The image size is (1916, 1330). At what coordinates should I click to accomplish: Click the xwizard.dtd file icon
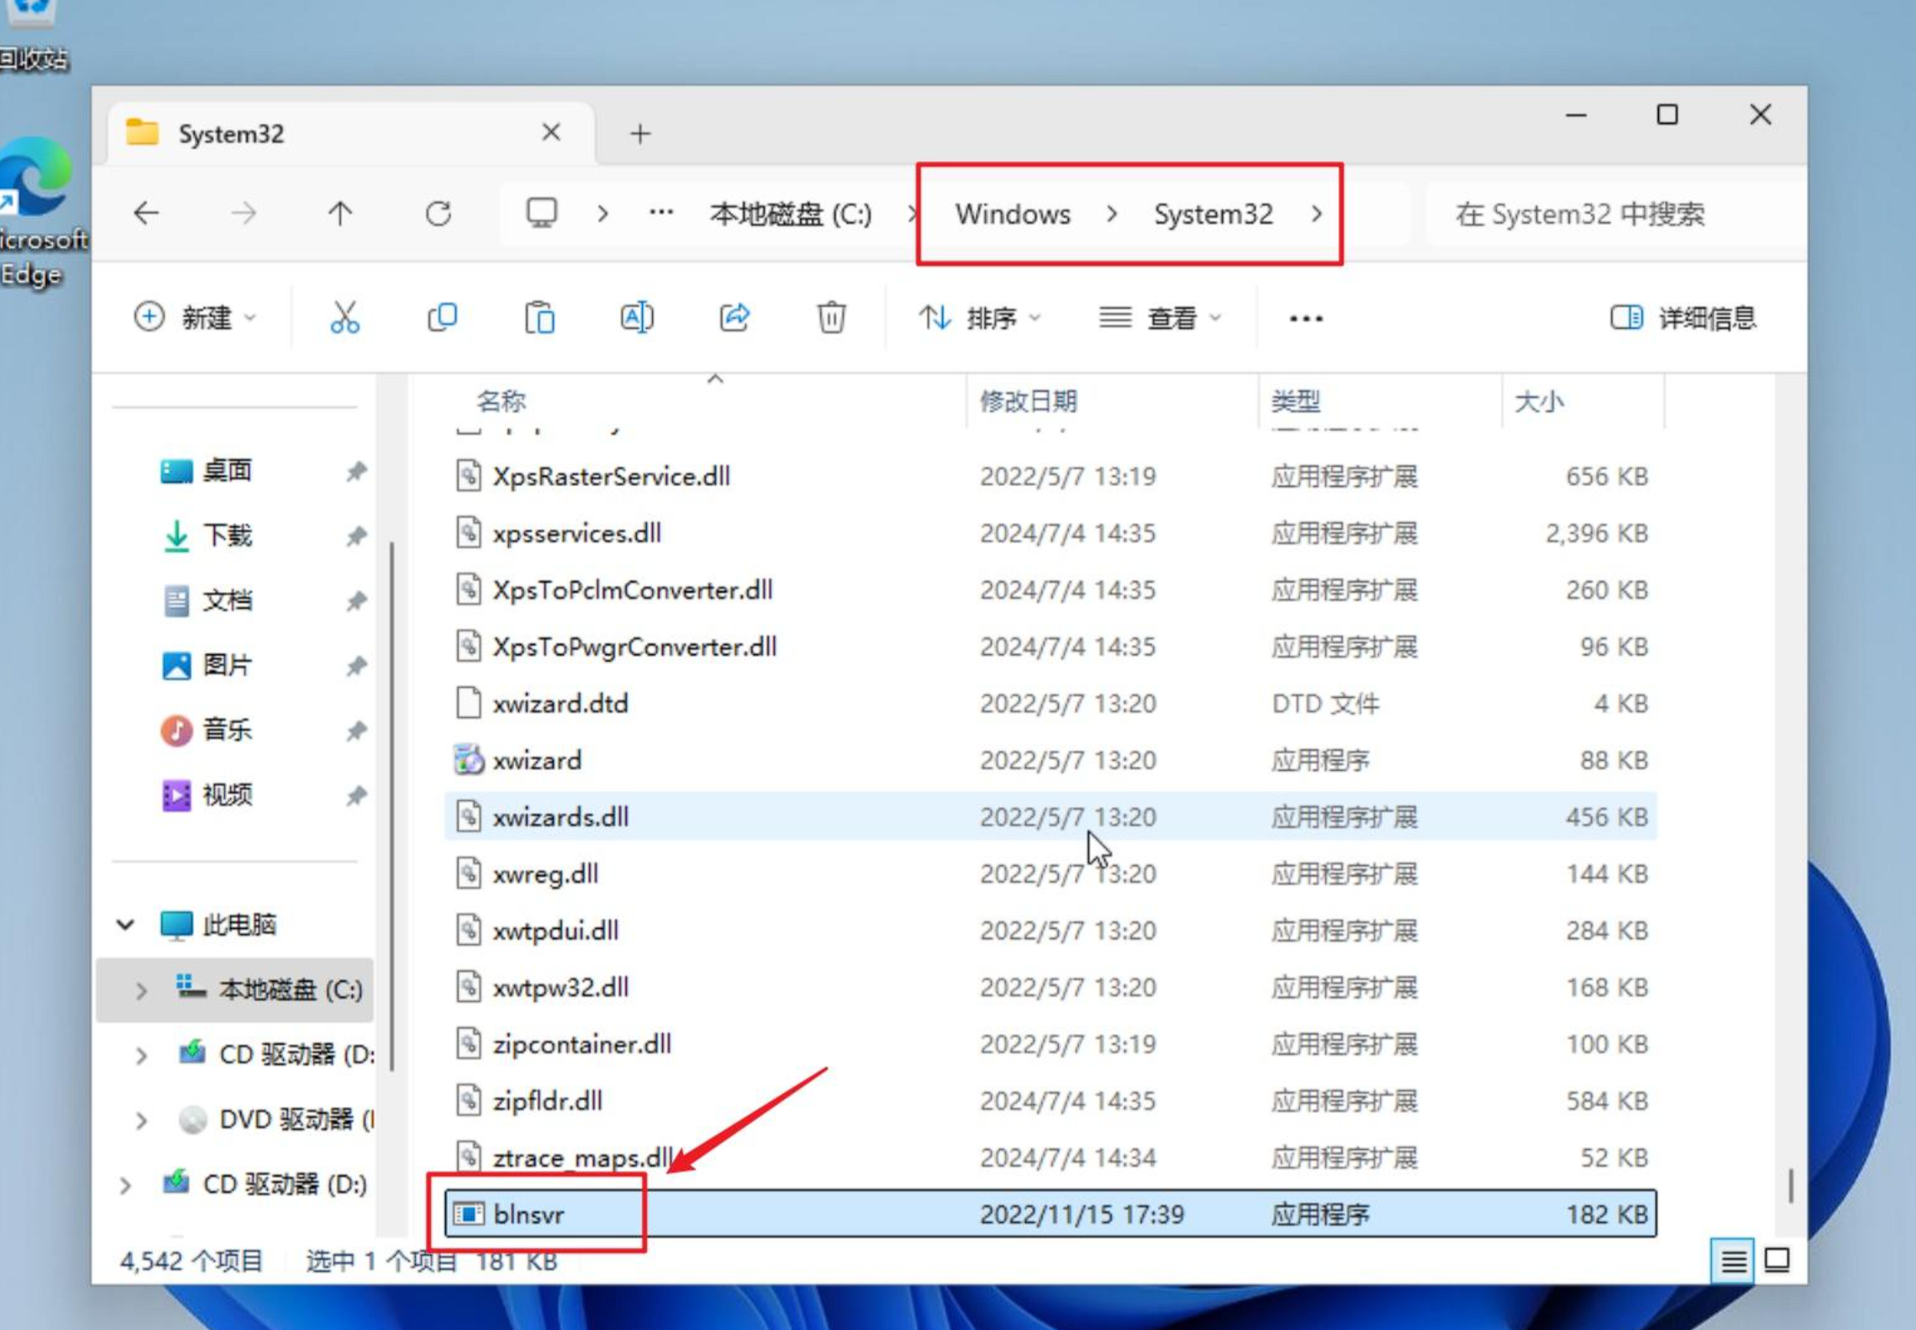point(469,703)
